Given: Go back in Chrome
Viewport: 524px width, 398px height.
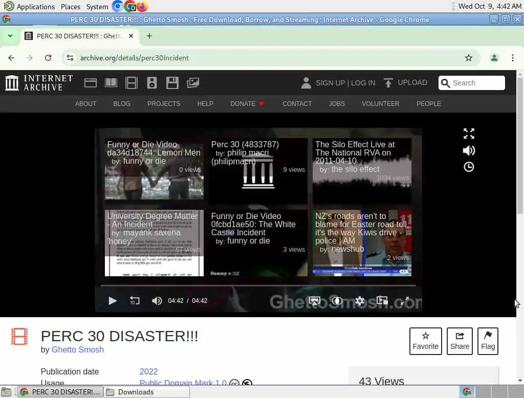Looking at the screenshot, I should (x=11, y=58).
